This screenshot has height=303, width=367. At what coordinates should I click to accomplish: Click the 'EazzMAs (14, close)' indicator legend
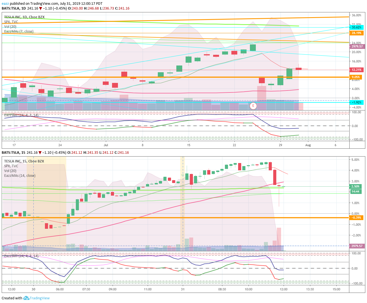click(x=20, y=175)
